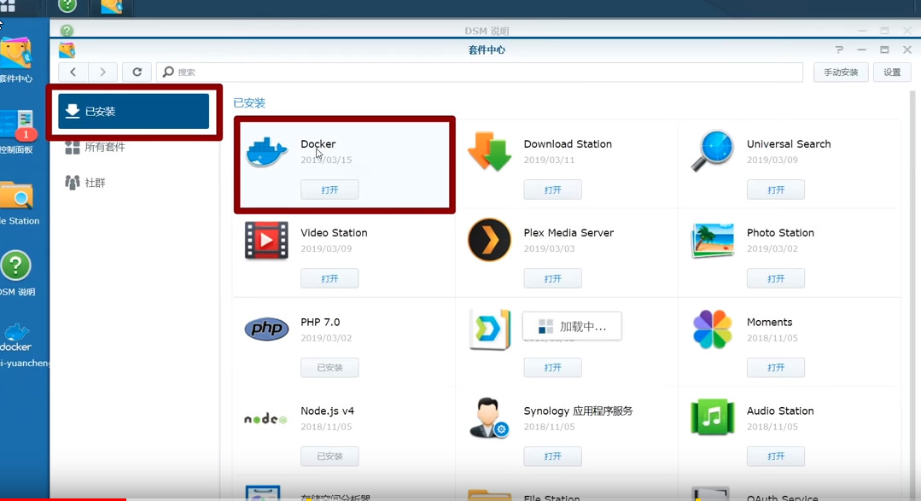Click 打开 under Photo Station
The height and width of the screenshot is (501, 921).
tap(776, 278)
